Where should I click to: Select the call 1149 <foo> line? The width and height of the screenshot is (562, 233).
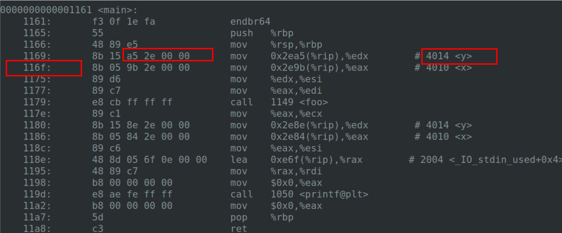tap(279, 102)
